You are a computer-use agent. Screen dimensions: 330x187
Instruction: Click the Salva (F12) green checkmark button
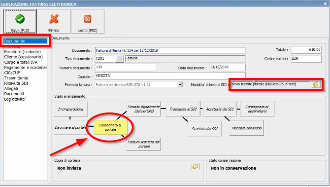tap(20, 21)
